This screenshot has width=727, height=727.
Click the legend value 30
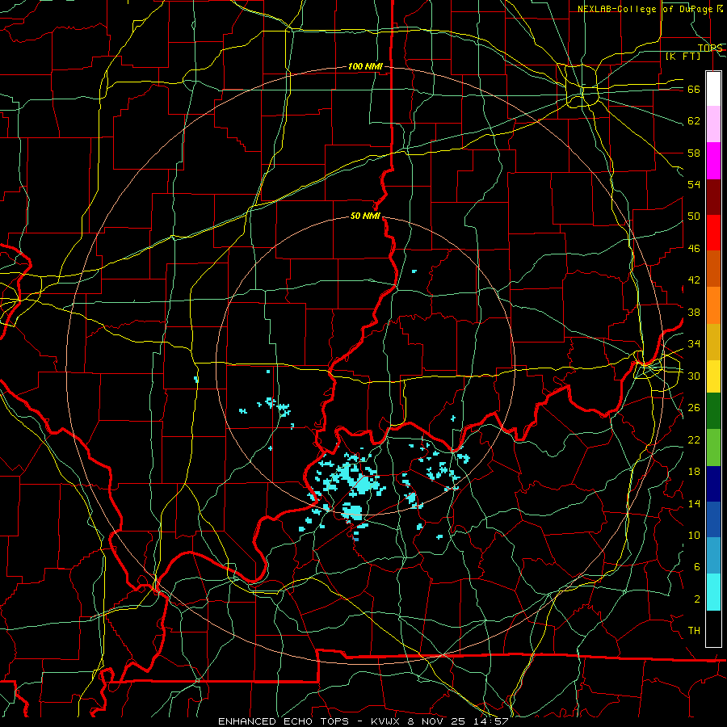(x=694, y=376)
